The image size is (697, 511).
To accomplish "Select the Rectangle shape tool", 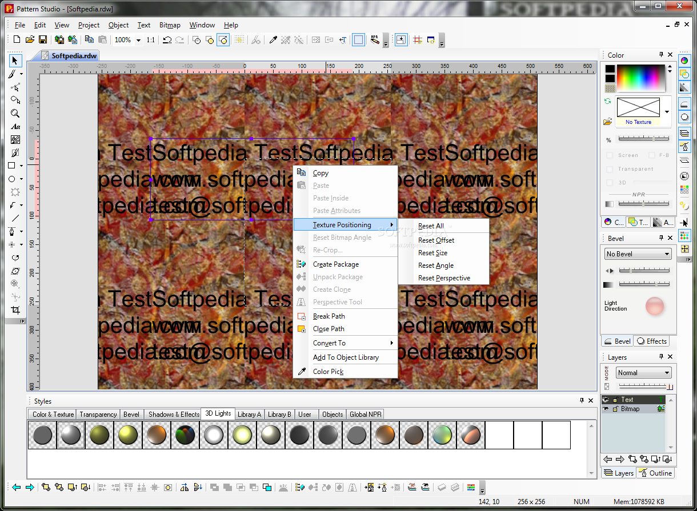I will click(12, 166).
